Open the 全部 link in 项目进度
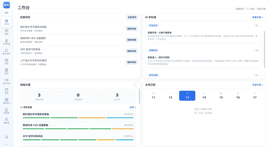This screenshot has width=270, height=147. pyautogui.click(x=132, y=107)
